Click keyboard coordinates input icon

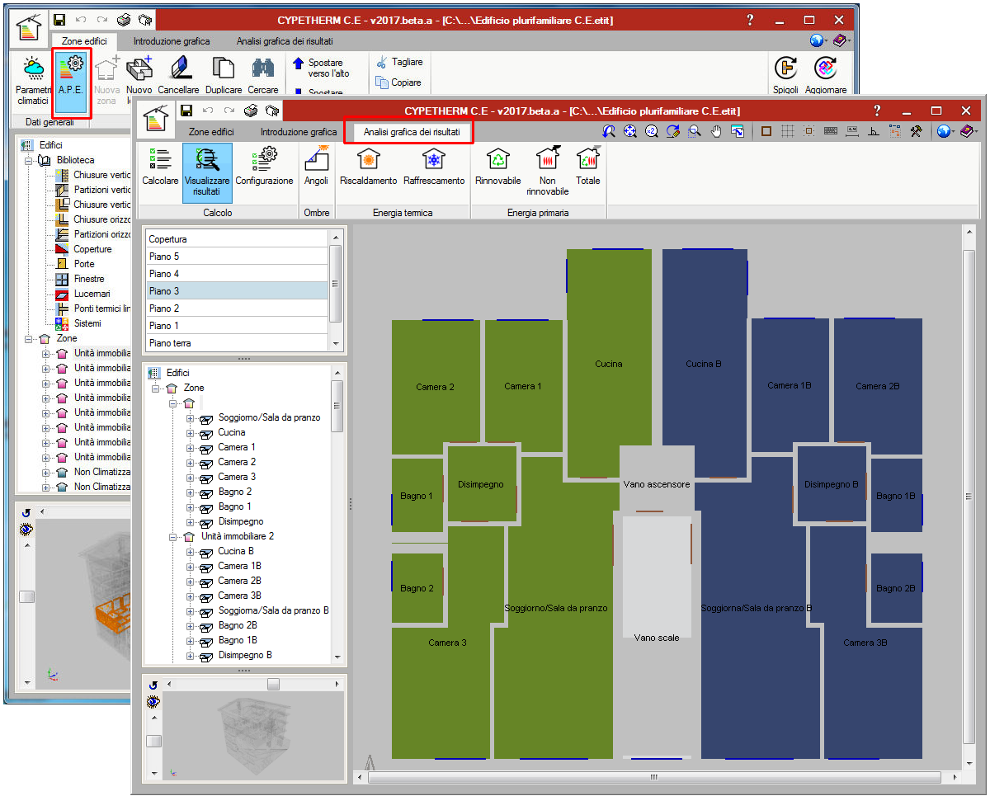point(831,131)
